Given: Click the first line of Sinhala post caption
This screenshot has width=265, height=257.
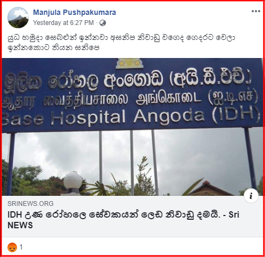Looking at the screenshot, I should (122, 38).
